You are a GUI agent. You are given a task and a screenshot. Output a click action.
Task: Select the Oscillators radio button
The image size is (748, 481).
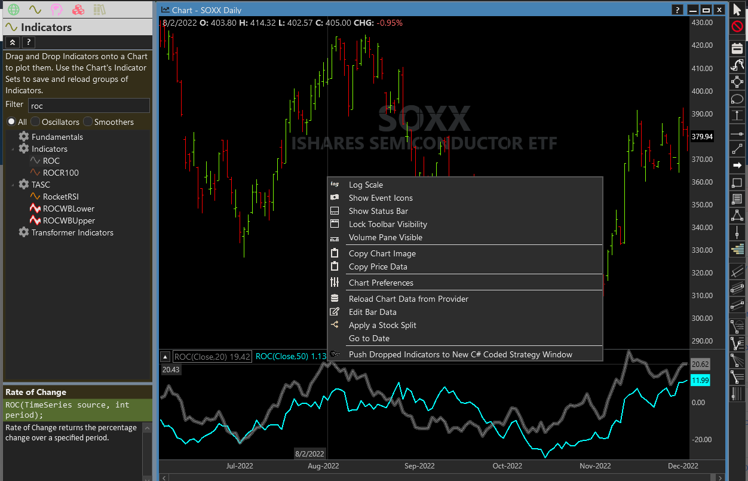click(x=35, y=122)
